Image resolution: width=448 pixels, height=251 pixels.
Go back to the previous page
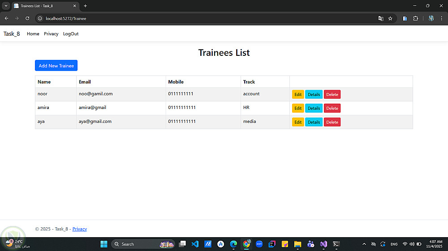click(6, 18)
